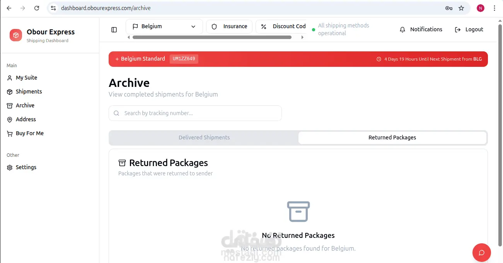Click the Insurance button
The height and width of the screenshot is (263, 503).
(x=229, y=27)
